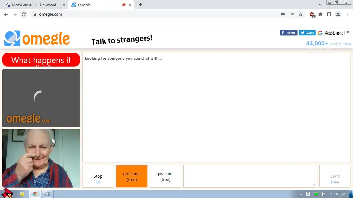Open the Angry Birds start button
353x198 pixels.
7,193
